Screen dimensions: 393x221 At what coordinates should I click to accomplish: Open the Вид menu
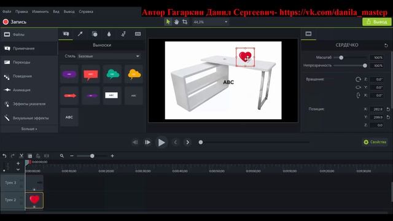56,12
